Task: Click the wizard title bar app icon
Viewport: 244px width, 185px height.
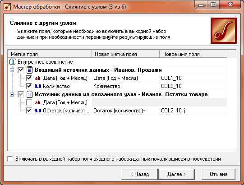Action: (x=7, y=7)
